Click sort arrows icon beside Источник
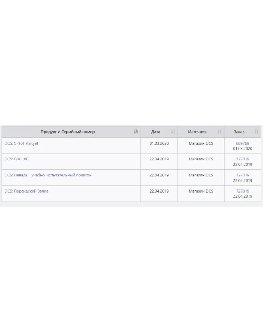Screen dimensions: 263x334 tap(220, 132)
